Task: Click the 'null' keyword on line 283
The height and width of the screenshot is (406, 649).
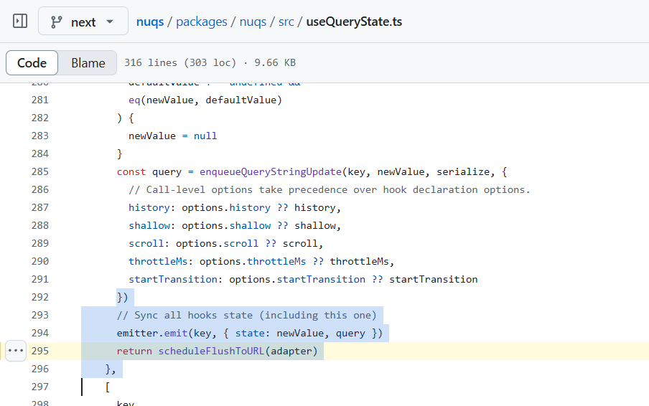Action: pos(205,136)
